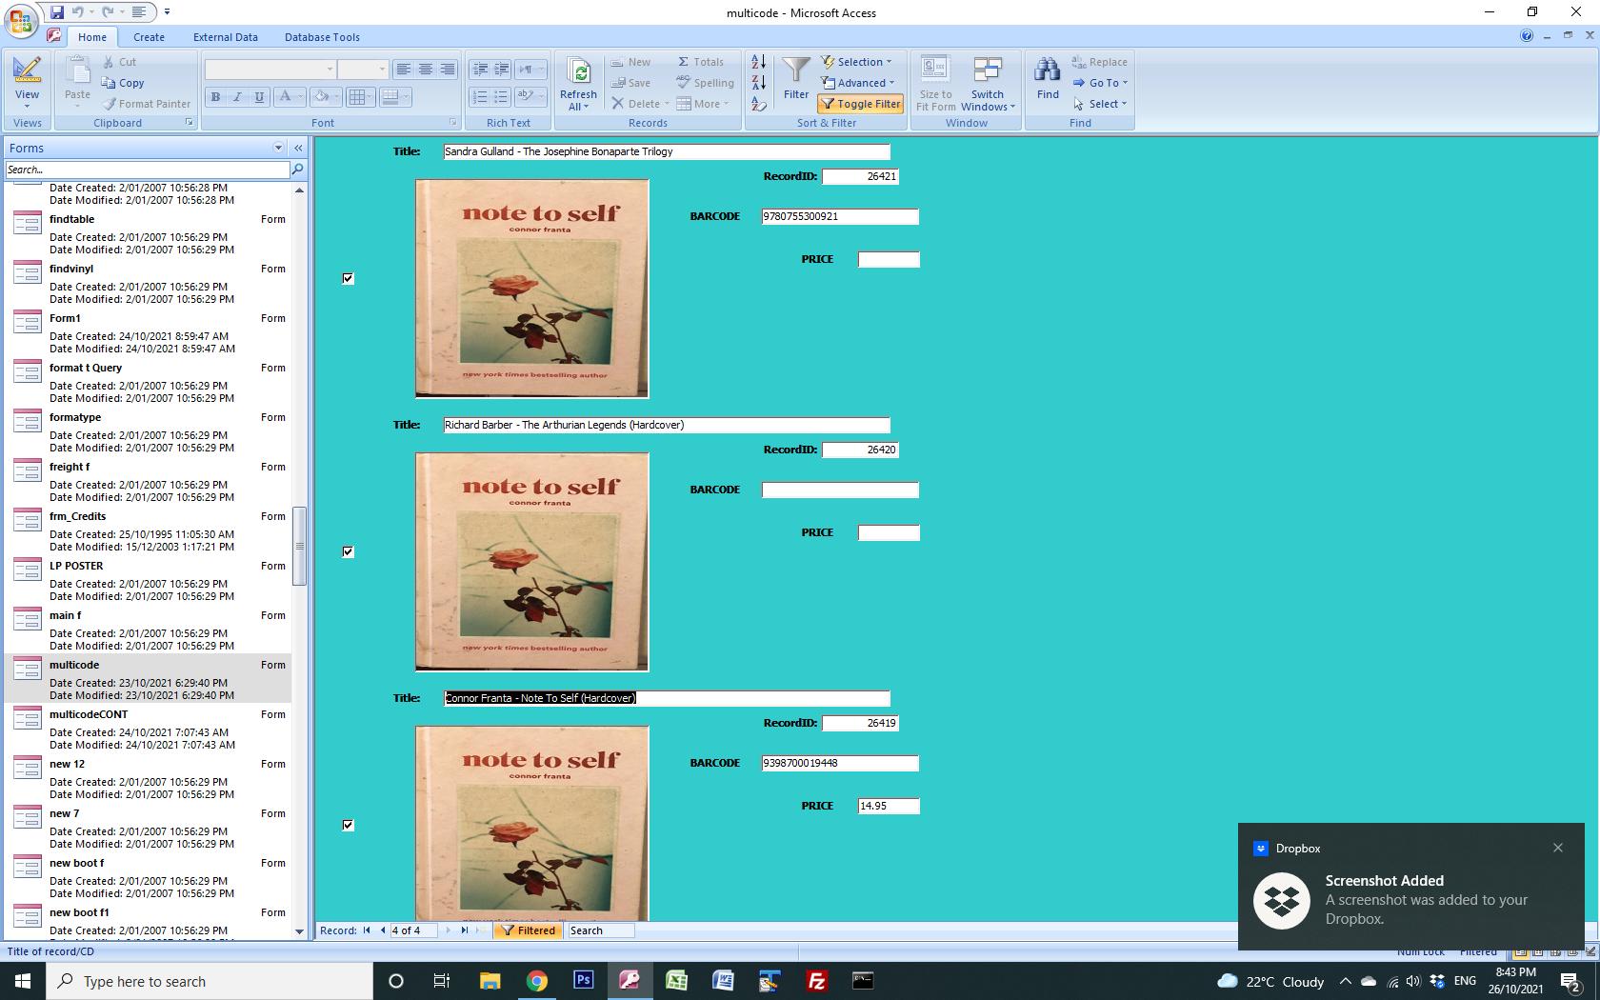Screen dimensions: 1600x1000
Task: Open the View design icon
Action: tap(27, 70)
